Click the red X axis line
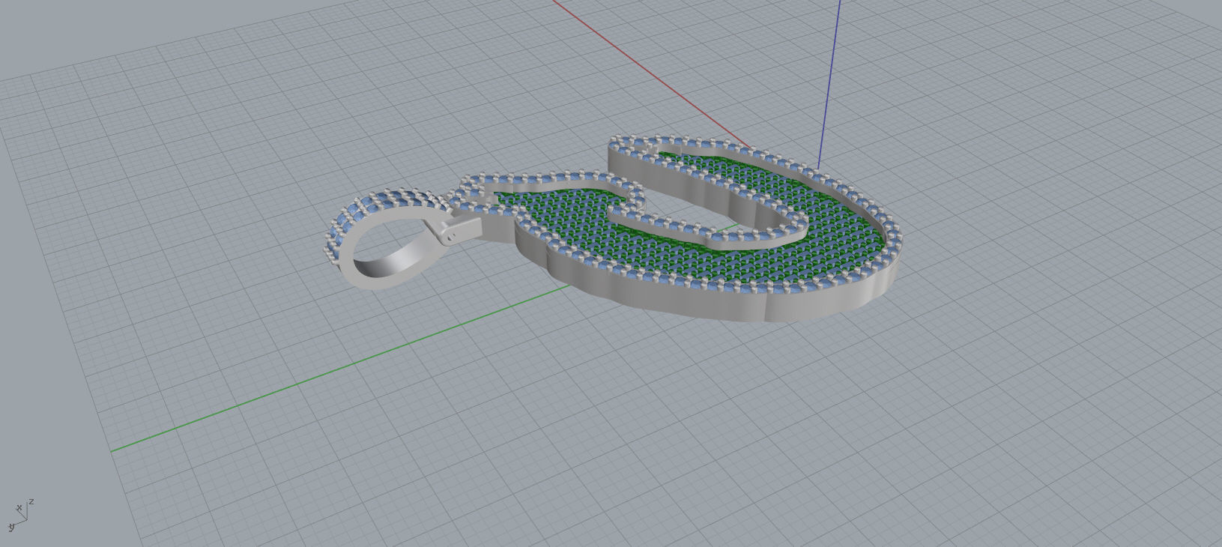Image resolution: width=1222 pixels, height=547 pixels. 652,75
